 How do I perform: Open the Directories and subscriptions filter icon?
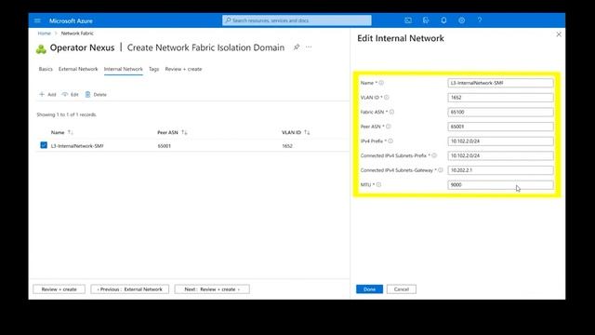(426, 20)
